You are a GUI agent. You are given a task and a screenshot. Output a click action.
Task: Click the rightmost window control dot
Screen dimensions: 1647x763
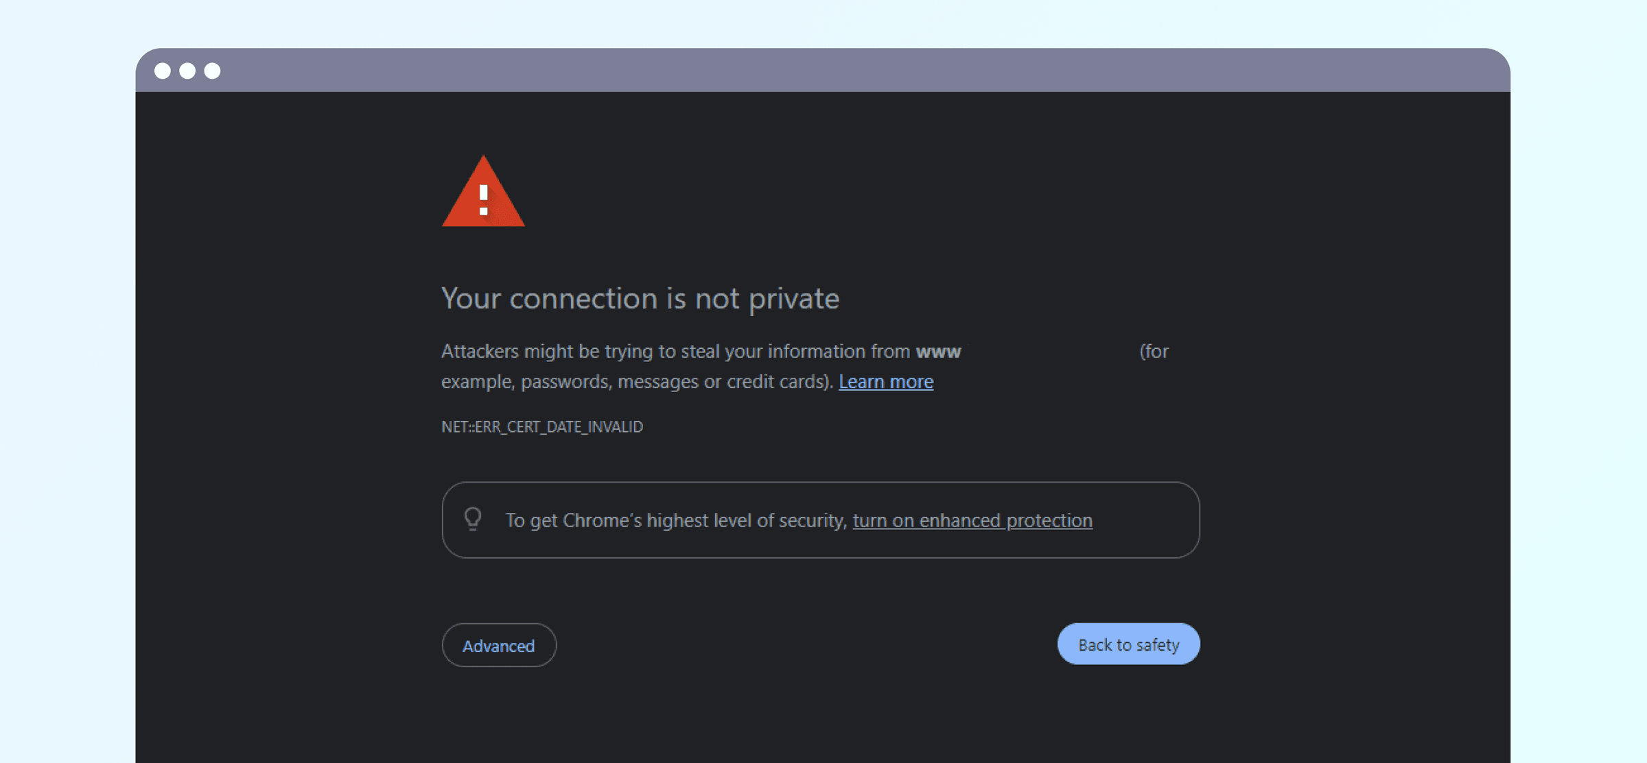click(211, 70)
